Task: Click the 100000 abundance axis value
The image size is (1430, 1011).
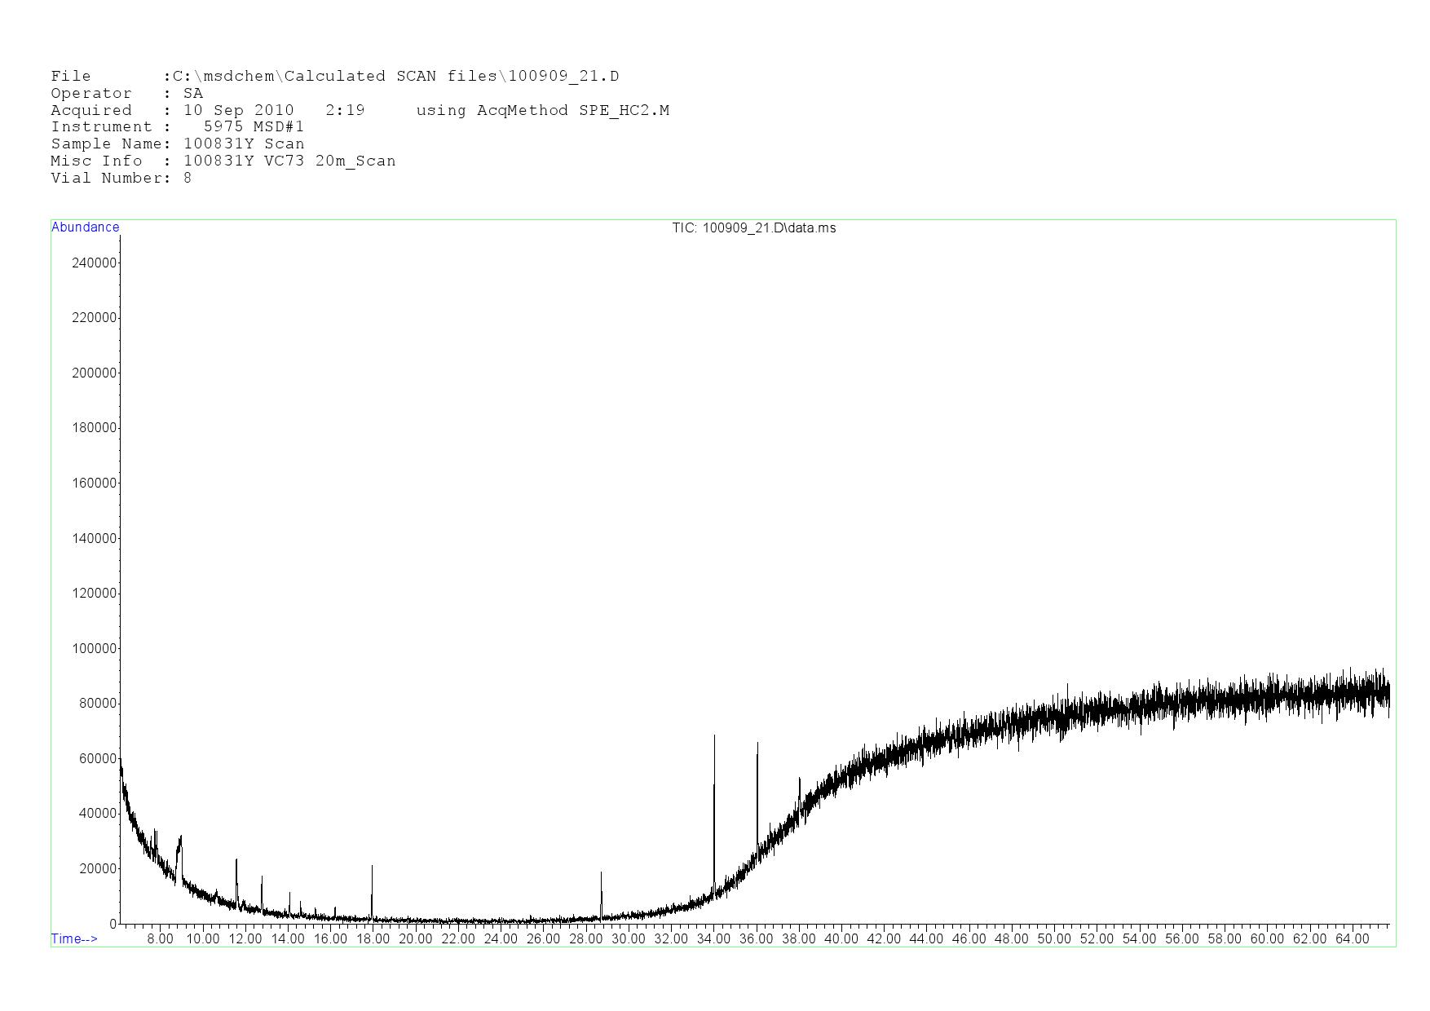Action: 95,648
